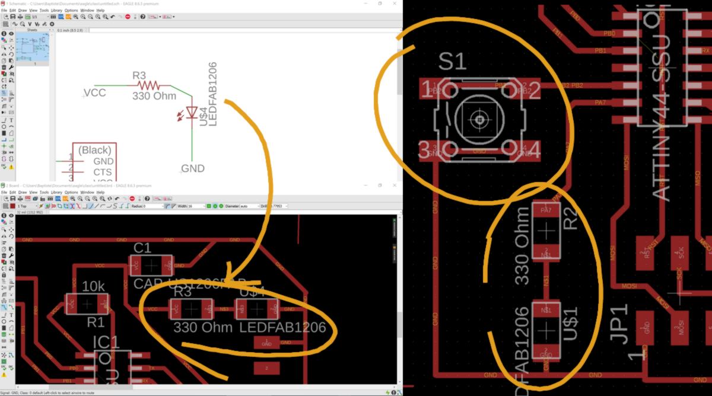Open the Diameter auto dropdown
This screenshot has width=712, height=396.
(250, 206)
